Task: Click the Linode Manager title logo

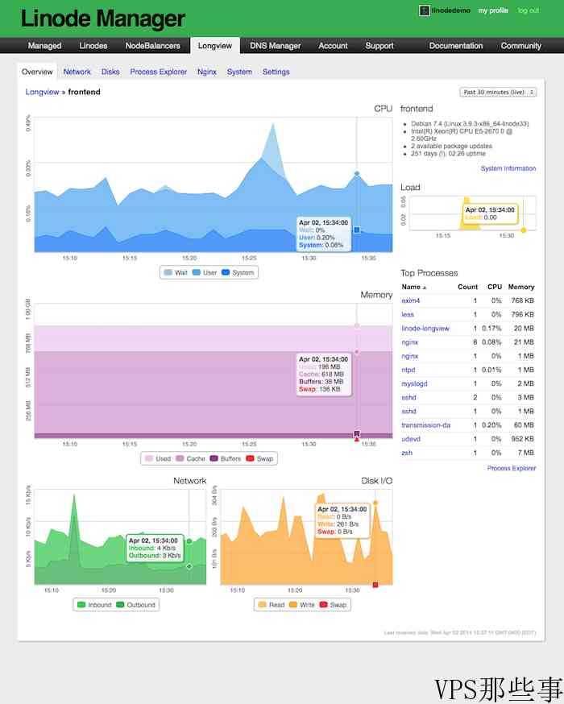Action: click(x=103, y=19)
